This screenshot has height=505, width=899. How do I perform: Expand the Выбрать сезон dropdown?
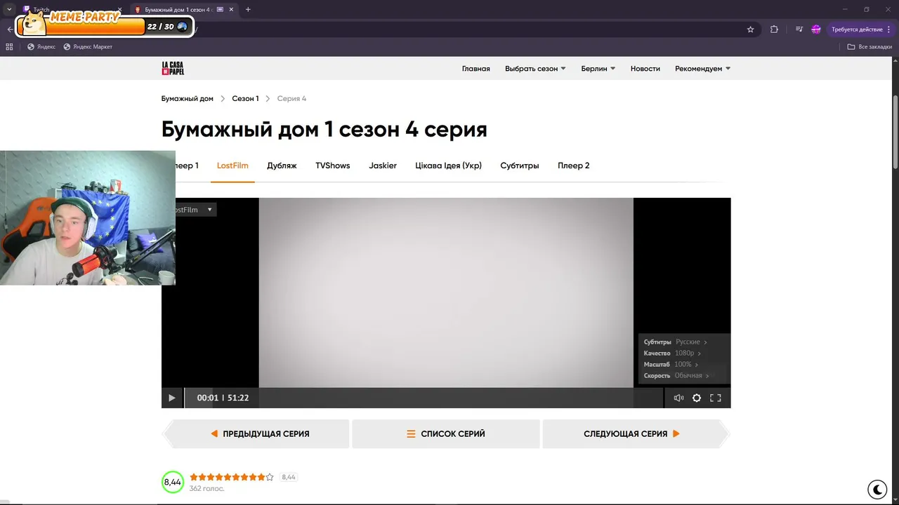[x=535, y=69]
